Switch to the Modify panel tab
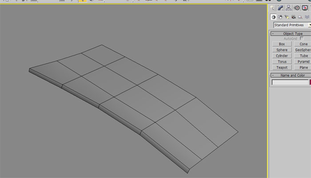Screen dimensions: 311x178 [x=281, y=8]
